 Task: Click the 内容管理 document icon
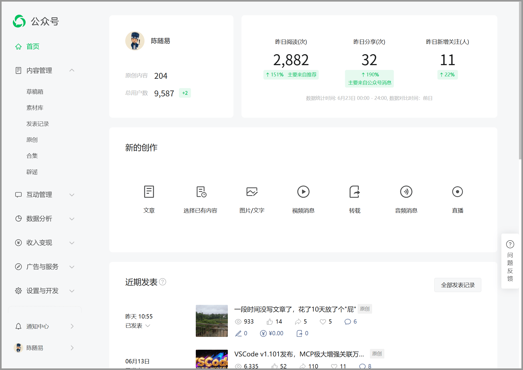tap(18, 70)
